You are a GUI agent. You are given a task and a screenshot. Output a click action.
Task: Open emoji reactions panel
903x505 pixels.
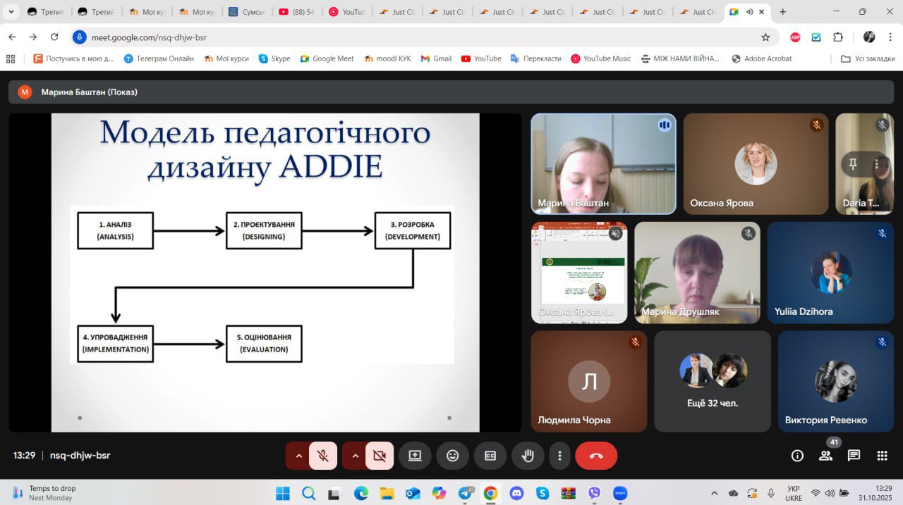pos(452,456)
